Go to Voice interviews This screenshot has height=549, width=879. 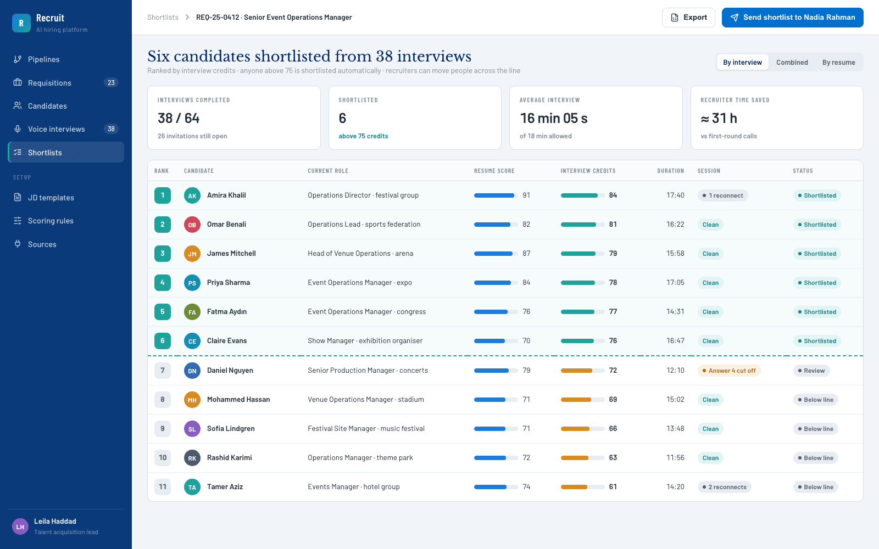point(66,129)
